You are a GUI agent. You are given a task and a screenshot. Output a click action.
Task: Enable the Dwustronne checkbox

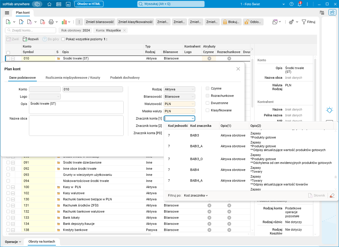coord(207,103)
